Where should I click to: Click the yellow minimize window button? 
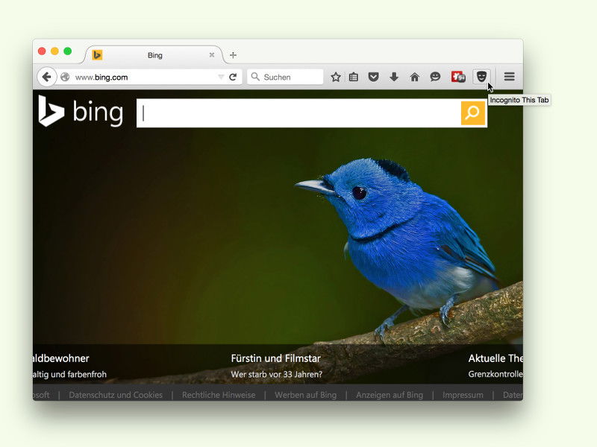click(x=54, y=51)
